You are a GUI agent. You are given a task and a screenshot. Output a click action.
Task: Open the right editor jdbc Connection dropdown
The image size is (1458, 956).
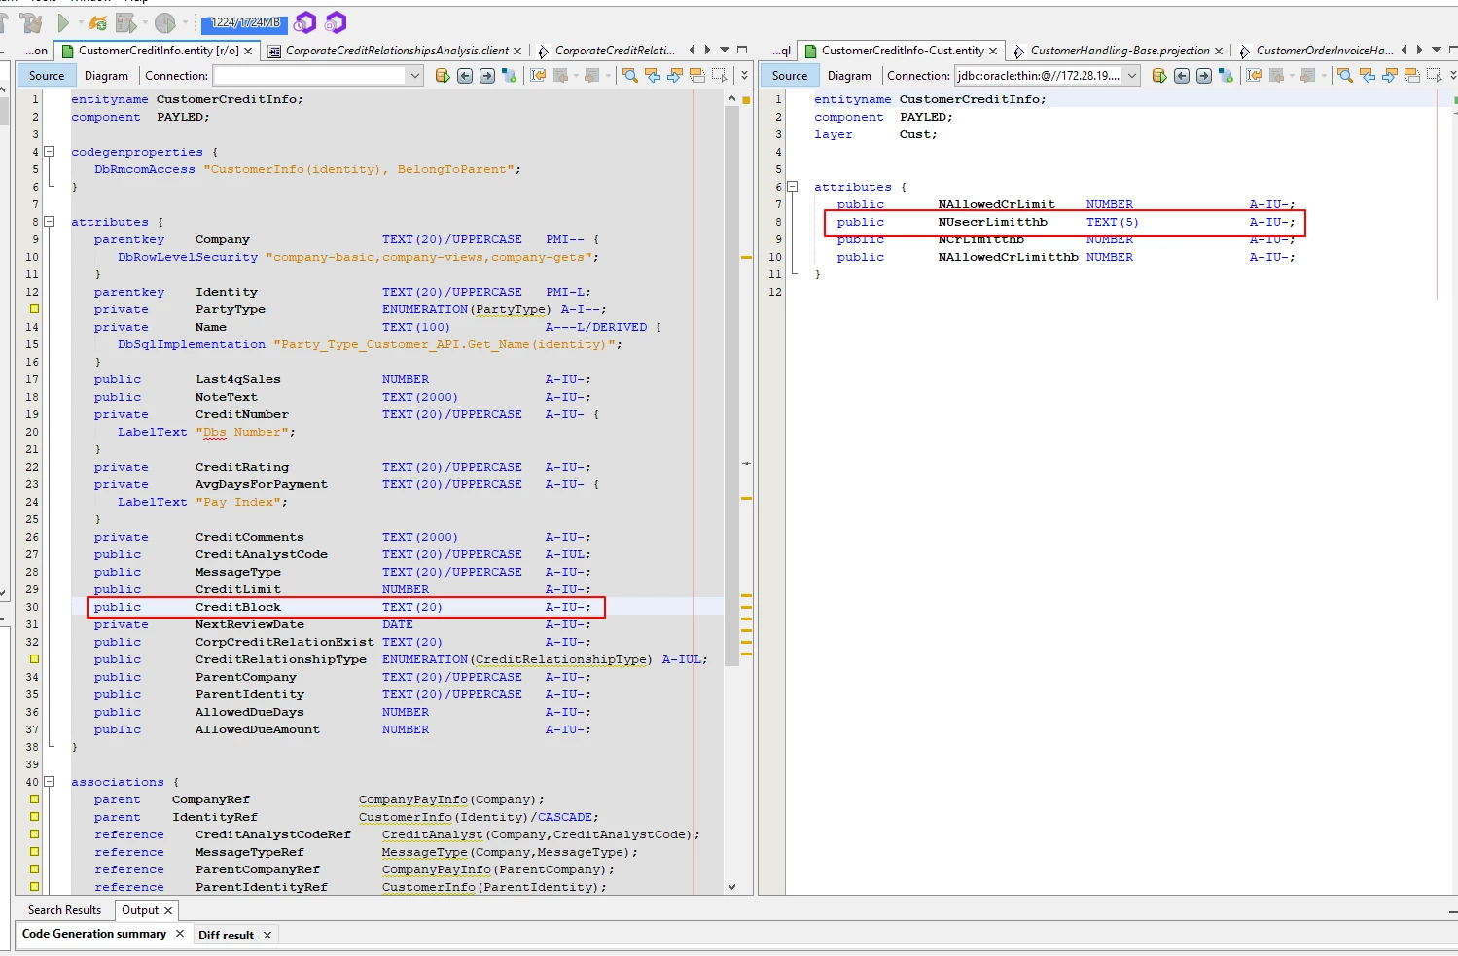[x=1131, y=75]
